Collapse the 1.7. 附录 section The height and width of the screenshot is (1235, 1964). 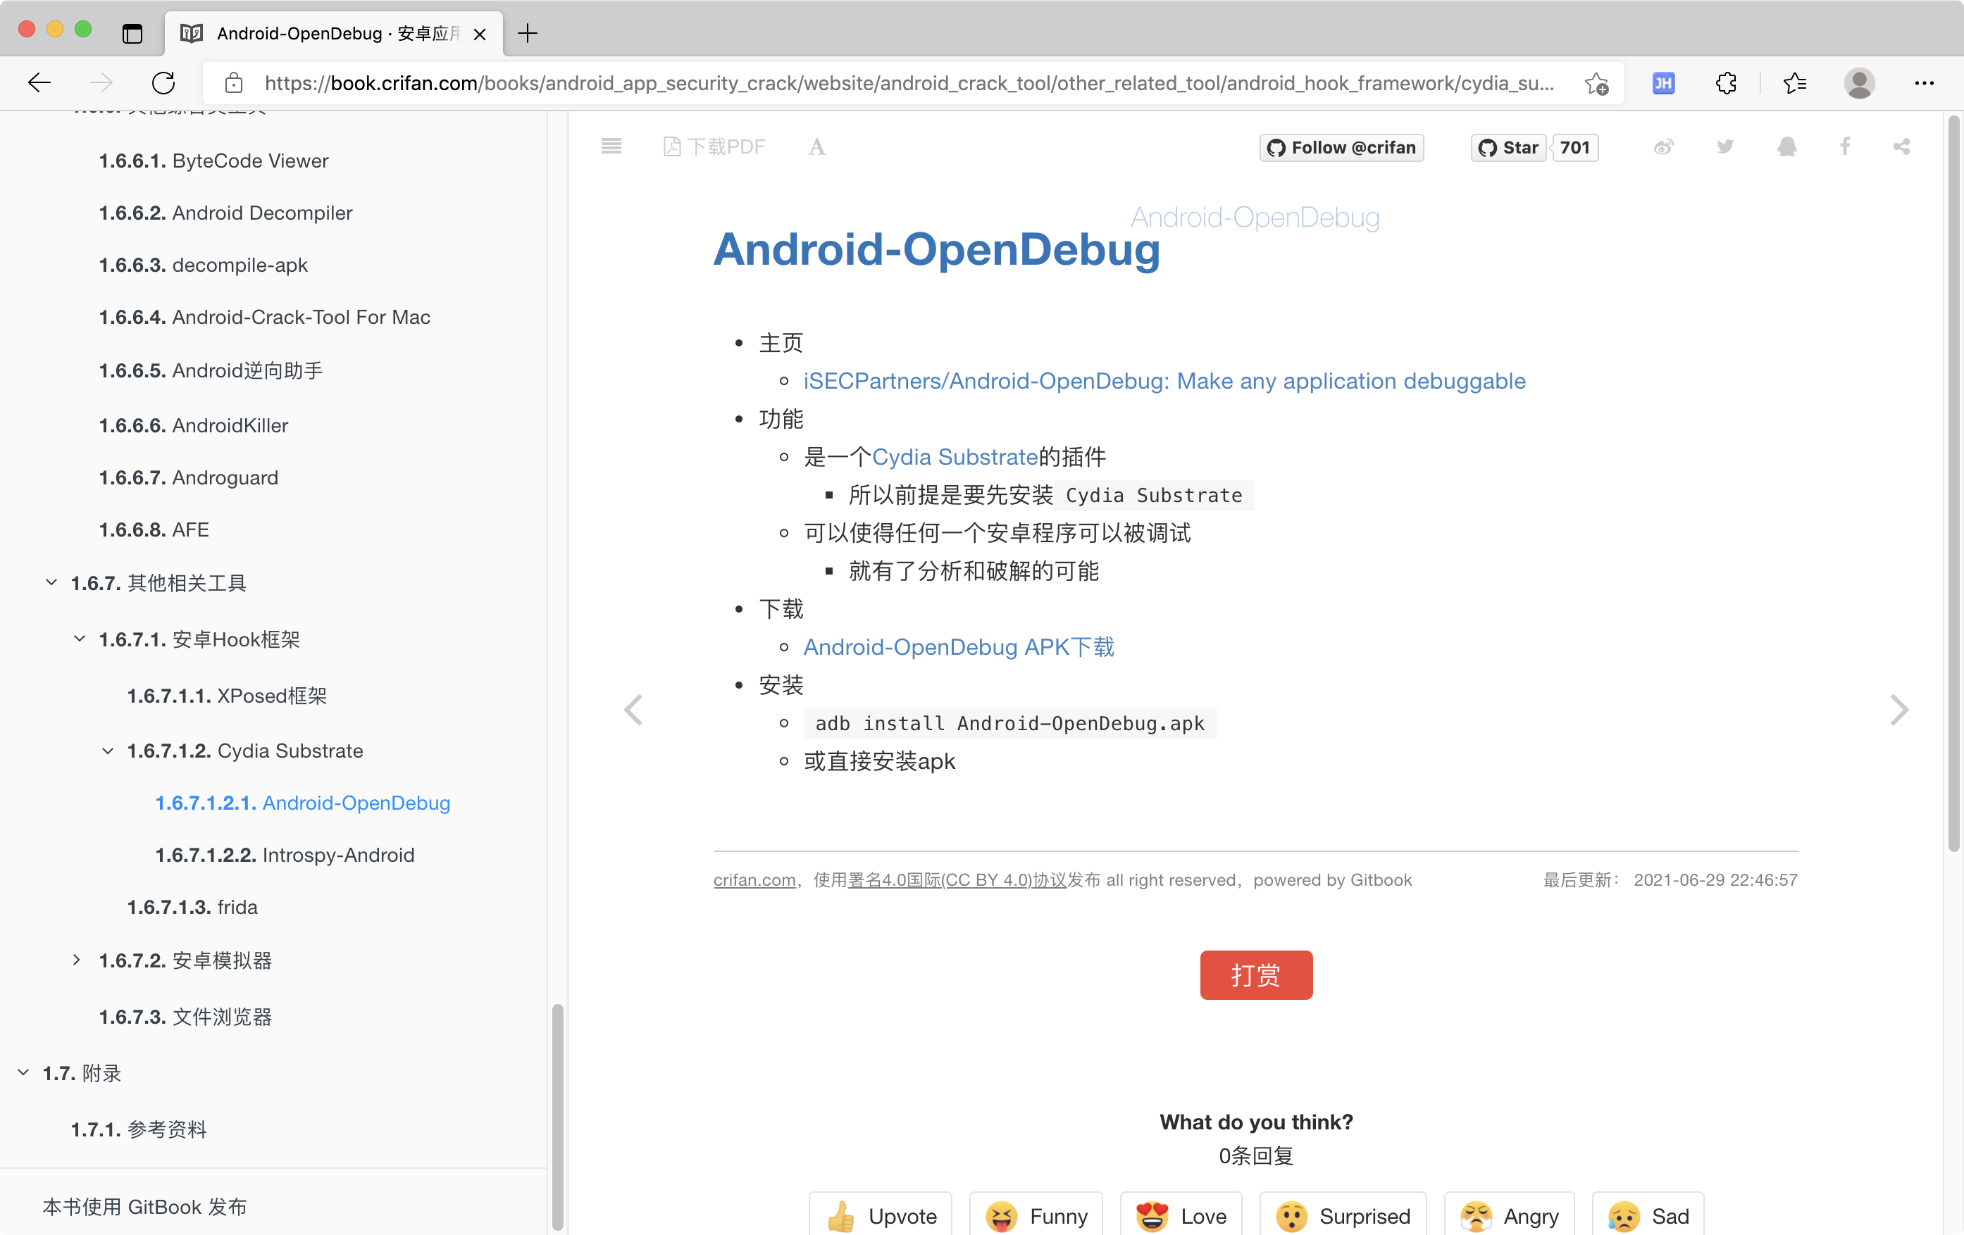[x=24, y=1072]
